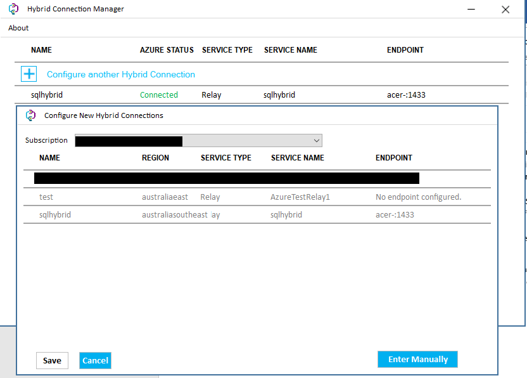Click the SERVICE TYPE header in main window
The image size is (527, 378).
tap(227, 50)
